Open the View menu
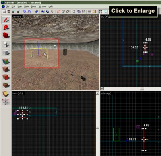Image resolution: width=161 pixels, height=156 pixels. 26,6
